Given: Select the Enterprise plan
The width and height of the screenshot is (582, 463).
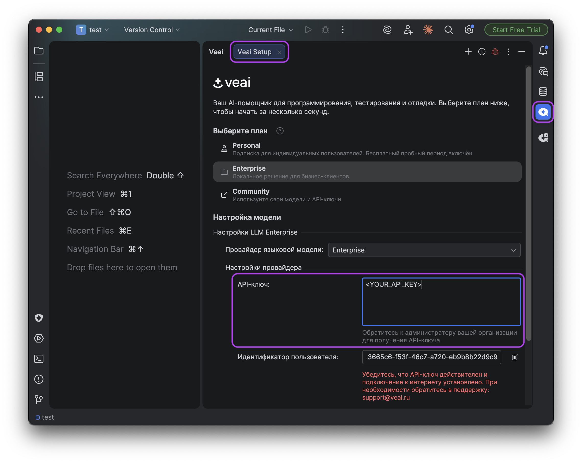Looking at the screenshot, I should coord(367,172).
